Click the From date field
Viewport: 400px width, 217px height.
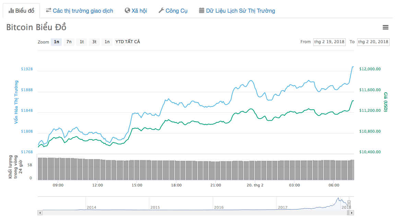pos(329,42)
